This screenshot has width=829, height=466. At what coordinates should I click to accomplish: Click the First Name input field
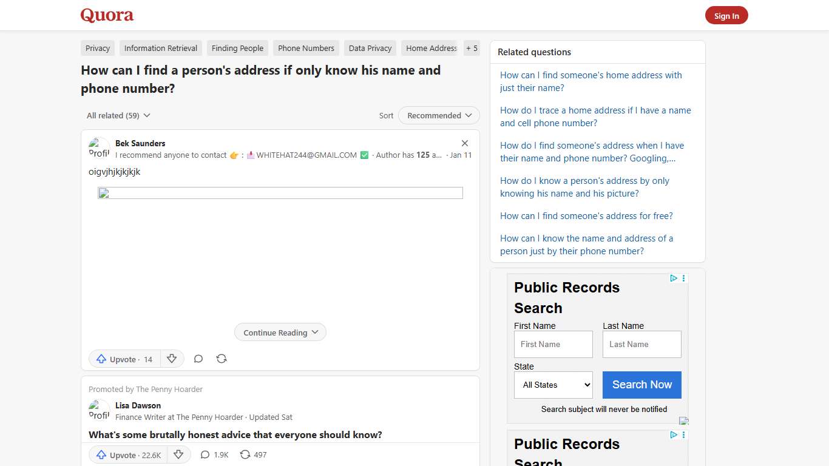pyautogui.click(x=553, y=344)
